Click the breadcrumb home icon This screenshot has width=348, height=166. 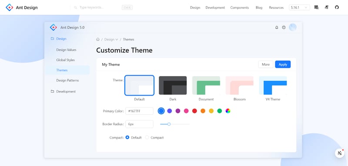pyautogui.click(x=98, y=39)
